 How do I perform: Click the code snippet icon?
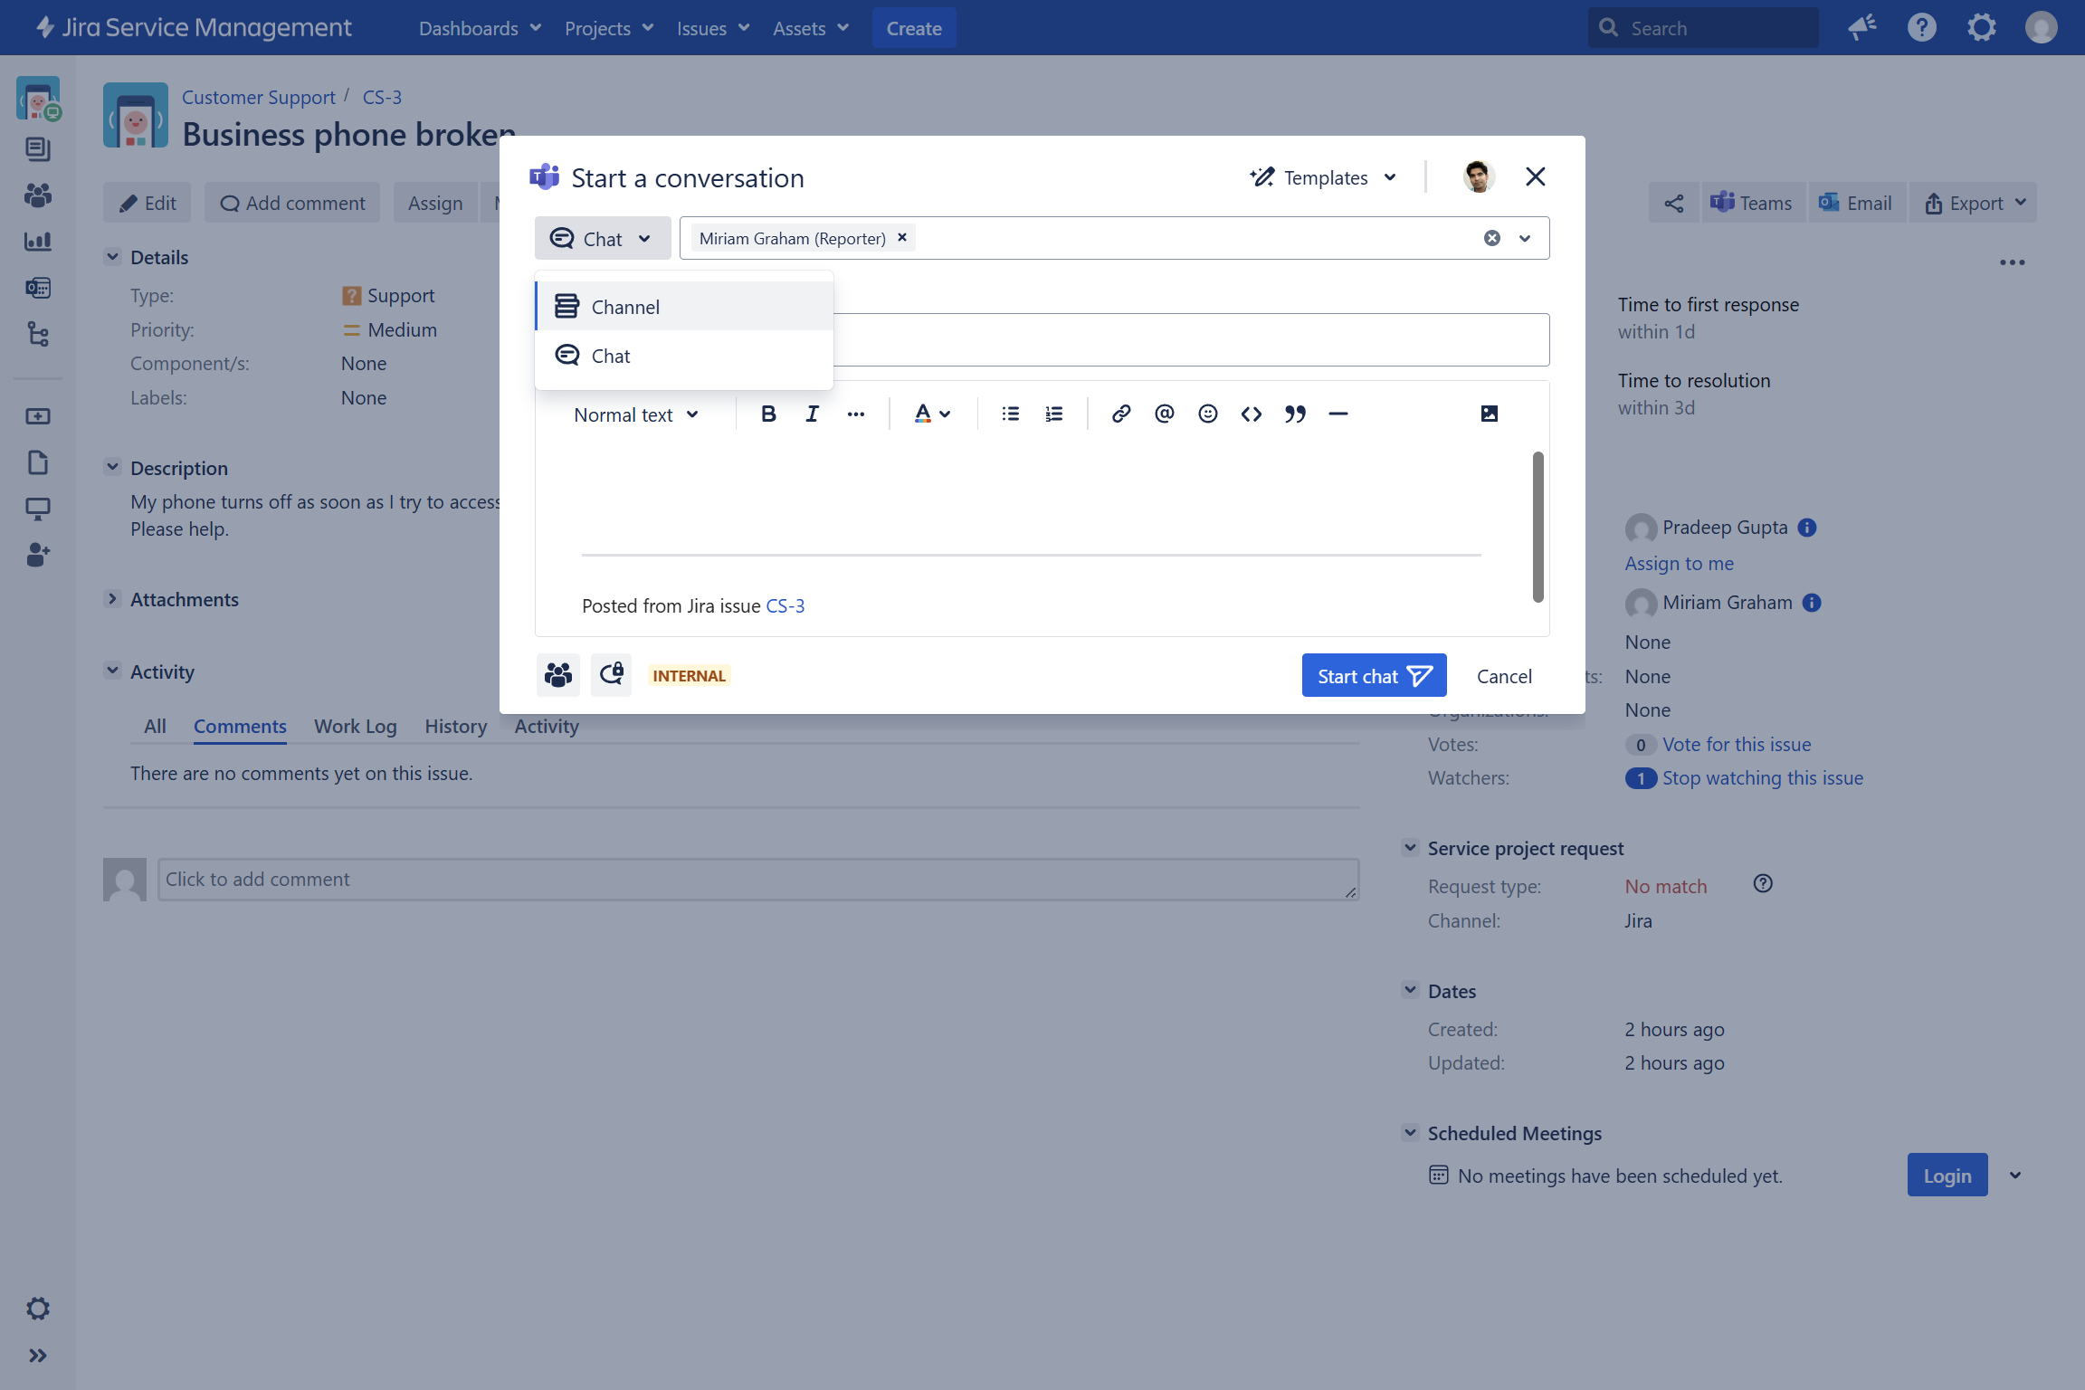pyautogui.click(x=1251, y=414)
